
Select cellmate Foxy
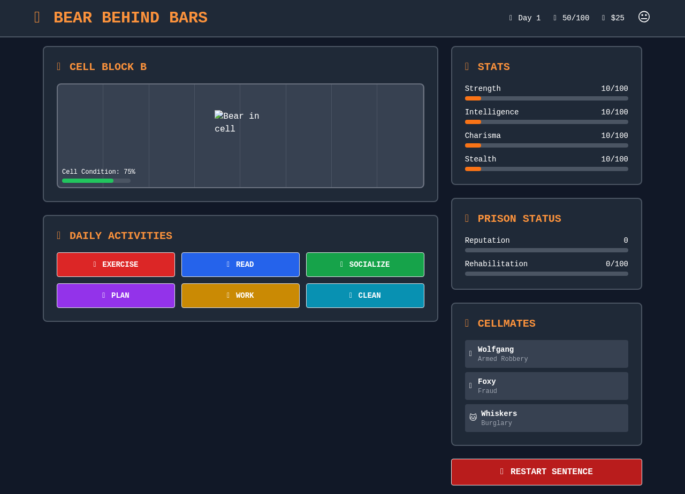point(546,386)
